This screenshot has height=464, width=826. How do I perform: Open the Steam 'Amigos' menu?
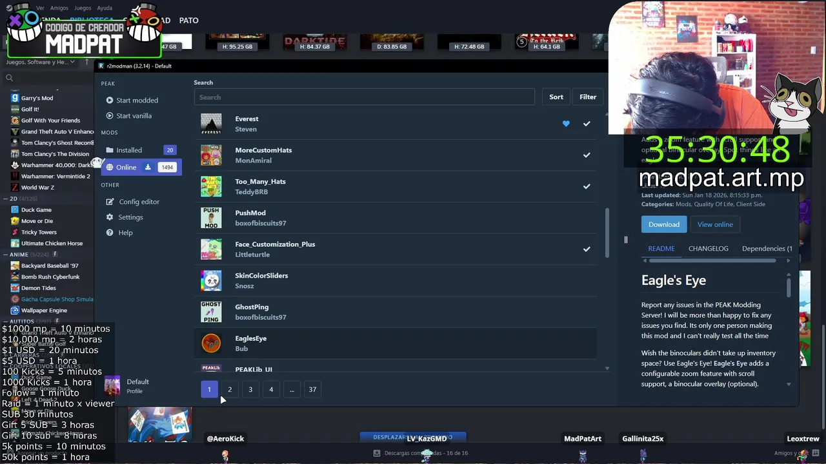coord(59,8)
